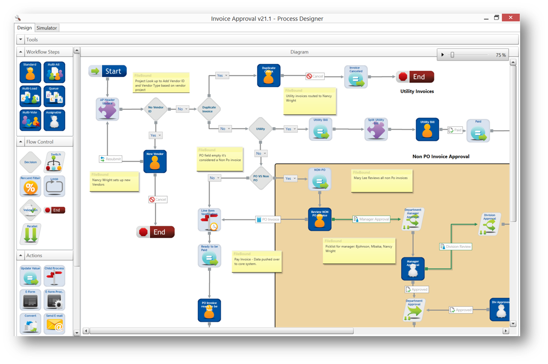Expand the Tools panel header arrow

21,39
